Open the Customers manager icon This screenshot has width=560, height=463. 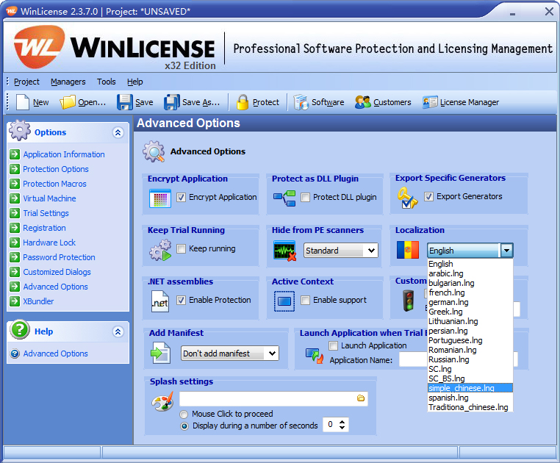[363, 102]
